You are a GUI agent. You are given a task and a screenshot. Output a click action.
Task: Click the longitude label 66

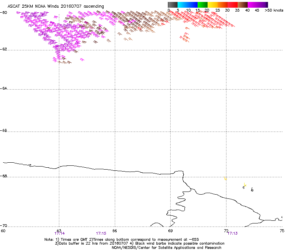coord(115,231)
